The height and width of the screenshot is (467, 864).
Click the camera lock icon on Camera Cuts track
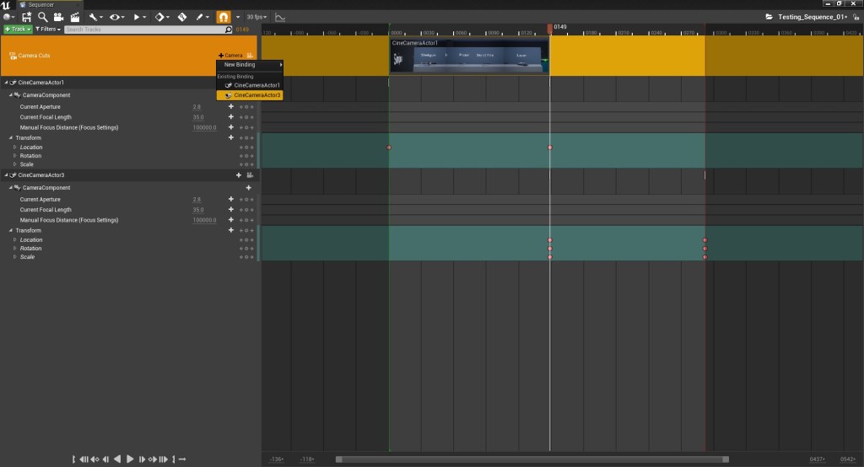click(250, 55)
